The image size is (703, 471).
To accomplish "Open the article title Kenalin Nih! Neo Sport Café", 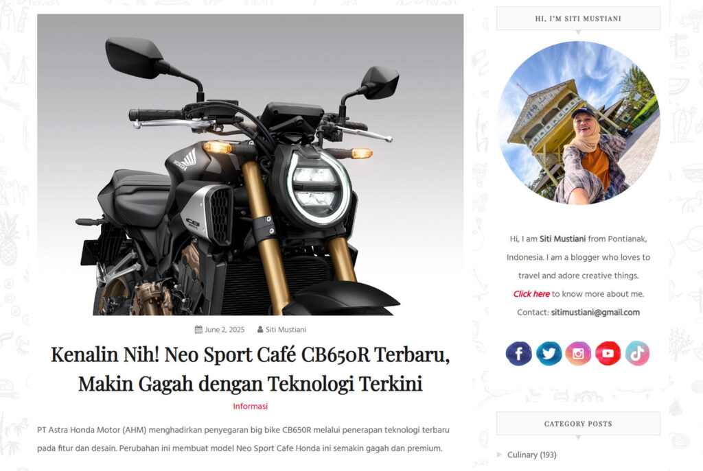I will click(x=250, y=369).
